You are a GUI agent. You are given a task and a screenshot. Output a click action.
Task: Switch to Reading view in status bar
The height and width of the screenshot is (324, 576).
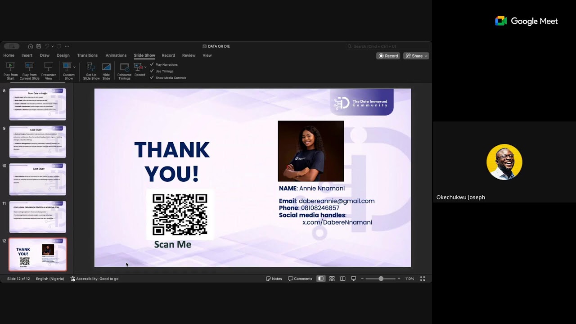(x=343, y=279)
